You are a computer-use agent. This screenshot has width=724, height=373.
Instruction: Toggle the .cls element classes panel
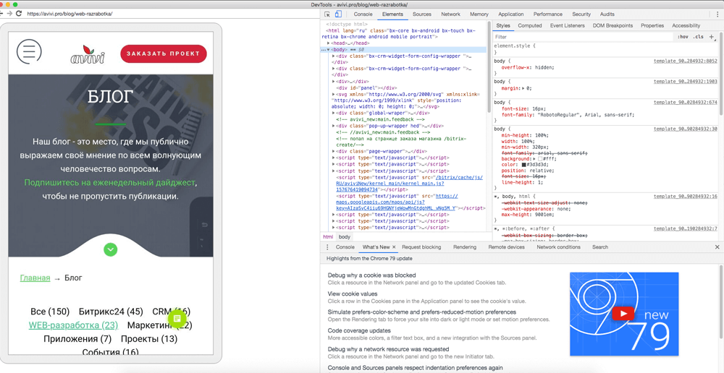pyautogui.click(x=698, y=36)
